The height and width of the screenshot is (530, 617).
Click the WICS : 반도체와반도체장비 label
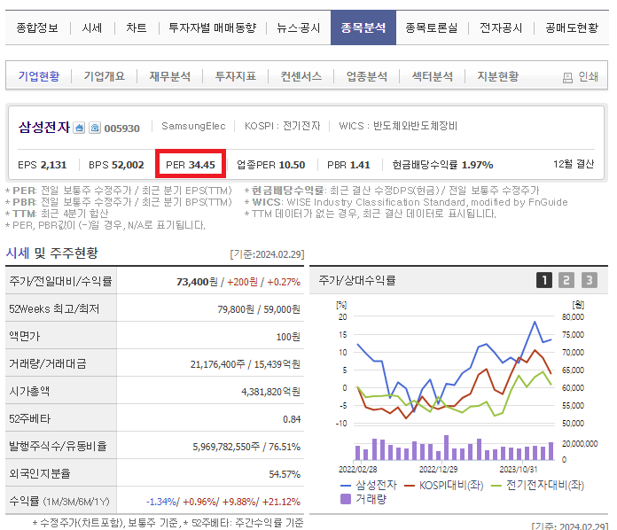[x=398, y=126]
